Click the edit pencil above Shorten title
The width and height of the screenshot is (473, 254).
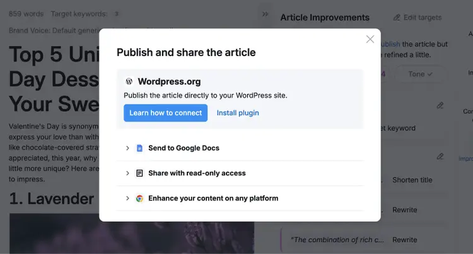tap(440, 156)
